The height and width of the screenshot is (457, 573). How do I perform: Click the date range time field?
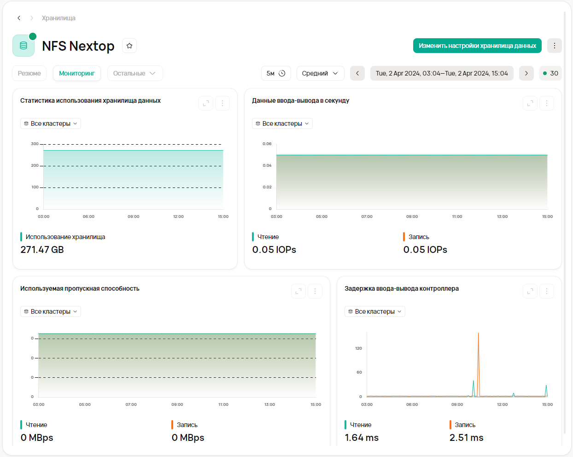pyautogui.click(x=442, y=73)
